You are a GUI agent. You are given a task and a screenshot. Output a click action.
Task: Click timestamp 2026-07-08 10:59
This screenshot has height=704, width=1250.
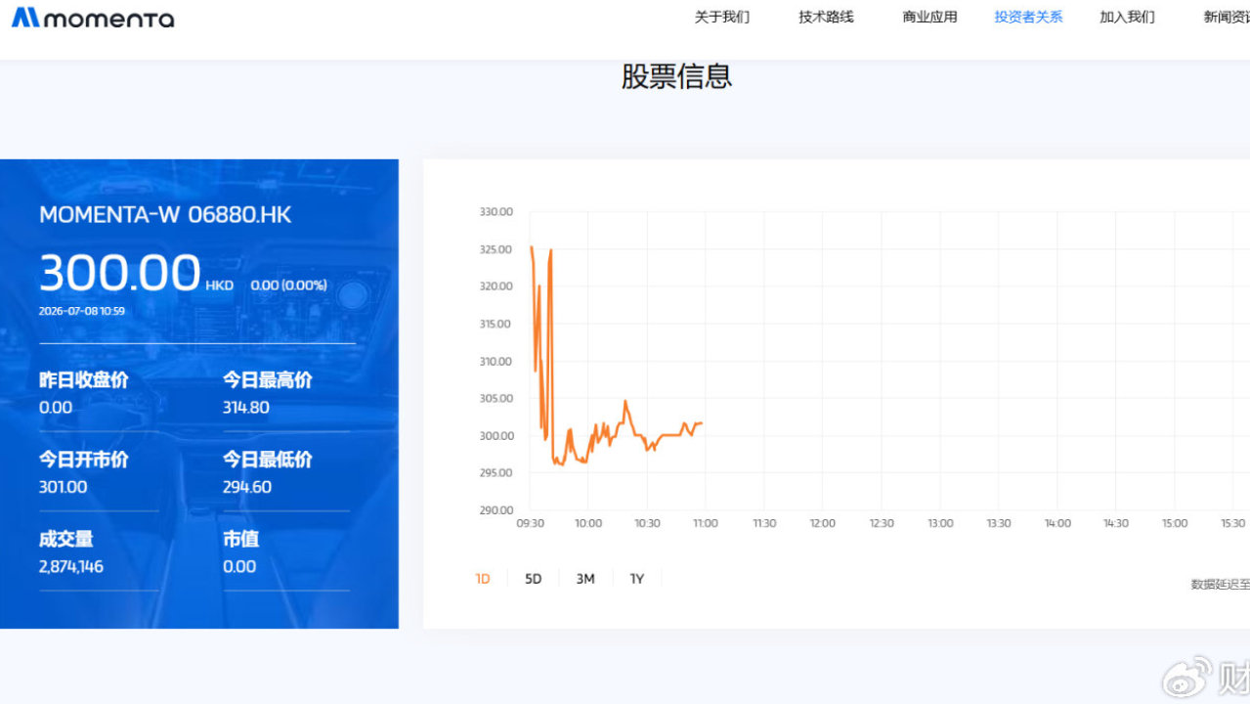tap(82, 311)
